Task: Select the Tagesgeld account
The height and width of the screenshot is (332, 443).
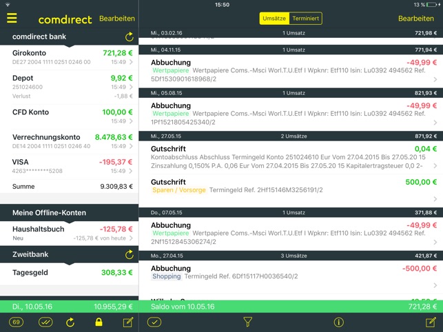Action: pyautogui.click(x=69, y=273)
